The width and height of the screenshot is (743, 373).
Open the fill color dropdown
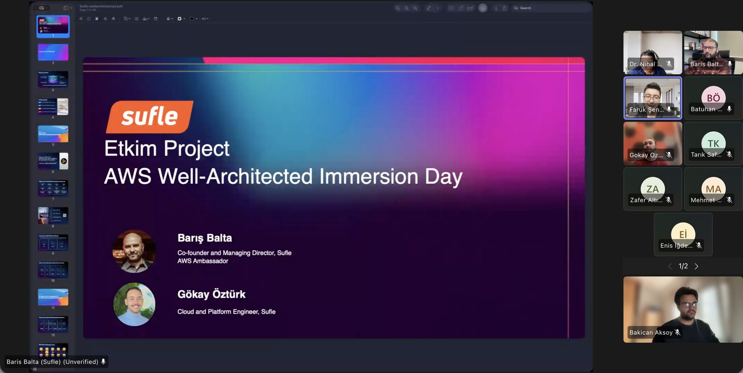click(194, 18)
